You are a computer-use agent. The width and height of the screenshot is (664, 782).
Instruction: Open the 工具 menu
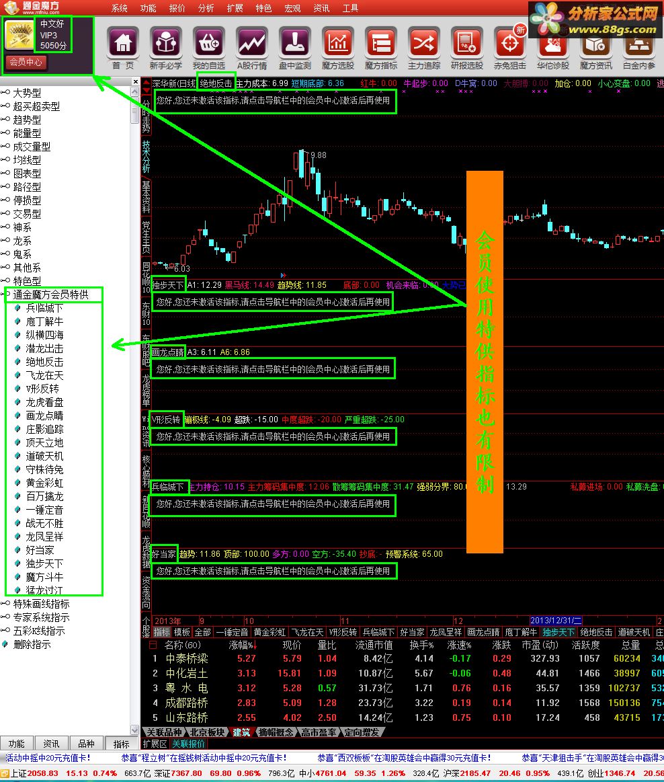click(350, 8)
